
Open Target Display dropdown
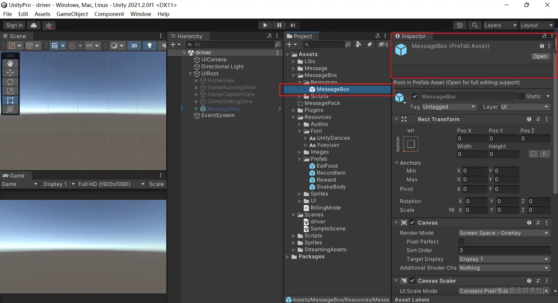[504, 259]
